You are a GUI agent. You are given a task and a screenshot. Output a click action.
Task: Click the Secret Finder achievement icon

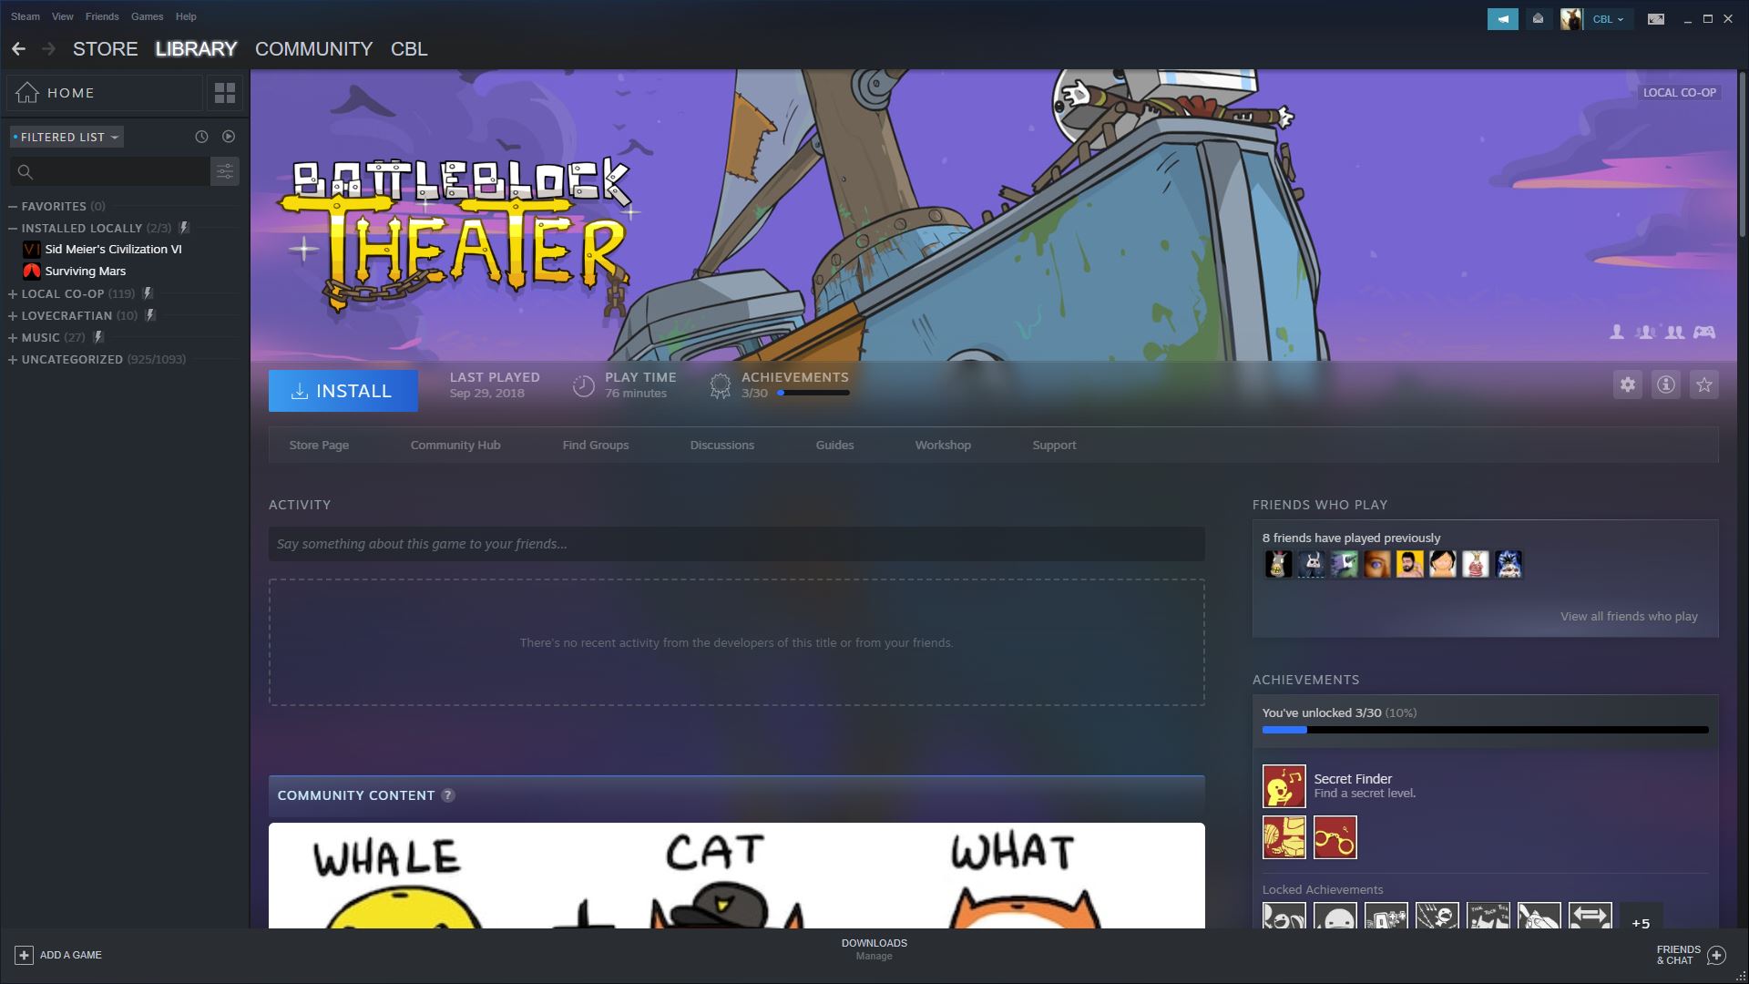pyautogui.click(x=1284, y=786)
